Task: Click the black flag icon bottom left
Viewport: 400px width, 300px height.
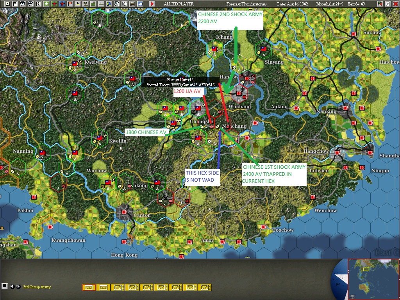Action: (x=4, y=286)
